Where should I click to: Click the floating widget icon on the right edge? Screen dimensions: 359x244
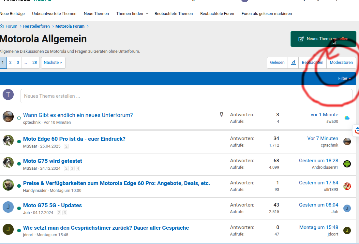coord(357,130)
